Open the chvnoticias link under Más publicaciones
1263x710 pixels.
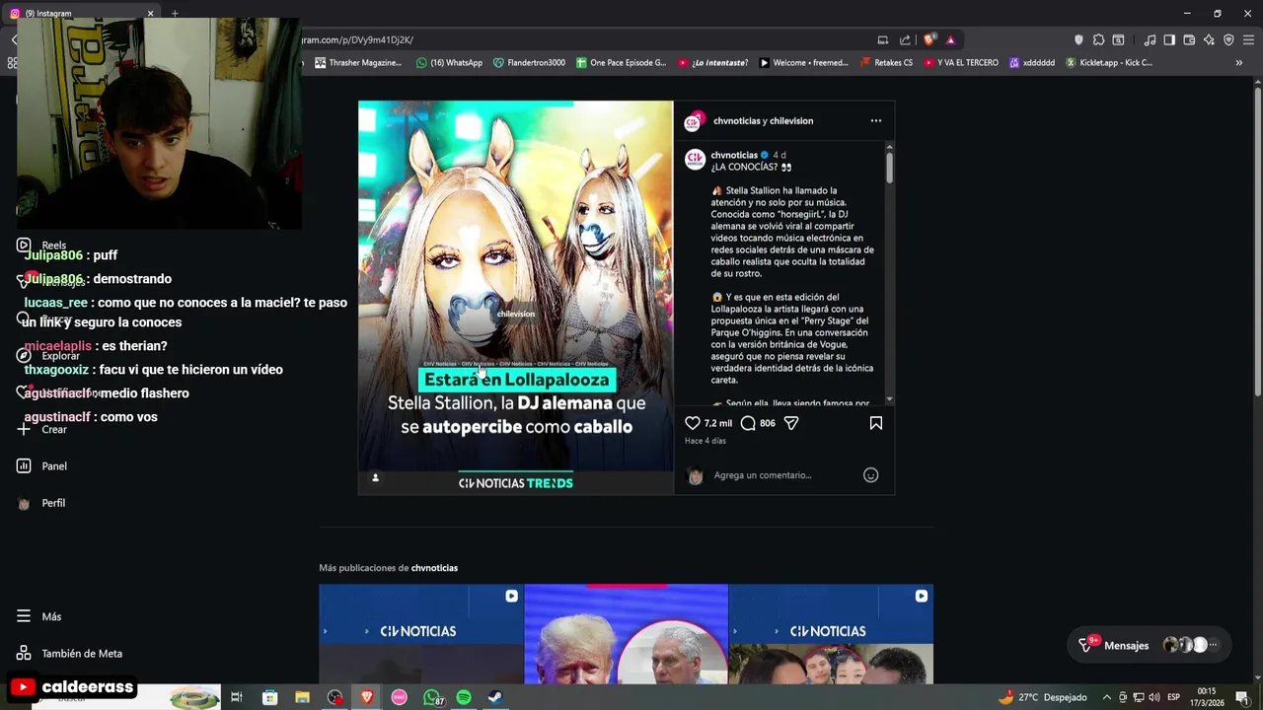pos(434,568)
